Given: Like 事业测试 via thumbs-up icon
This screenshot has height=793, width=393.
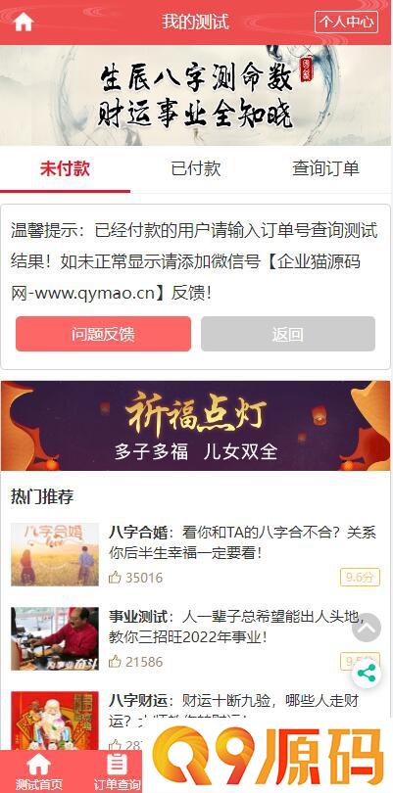Looking at the screenshot, I should tap(115, 662).
